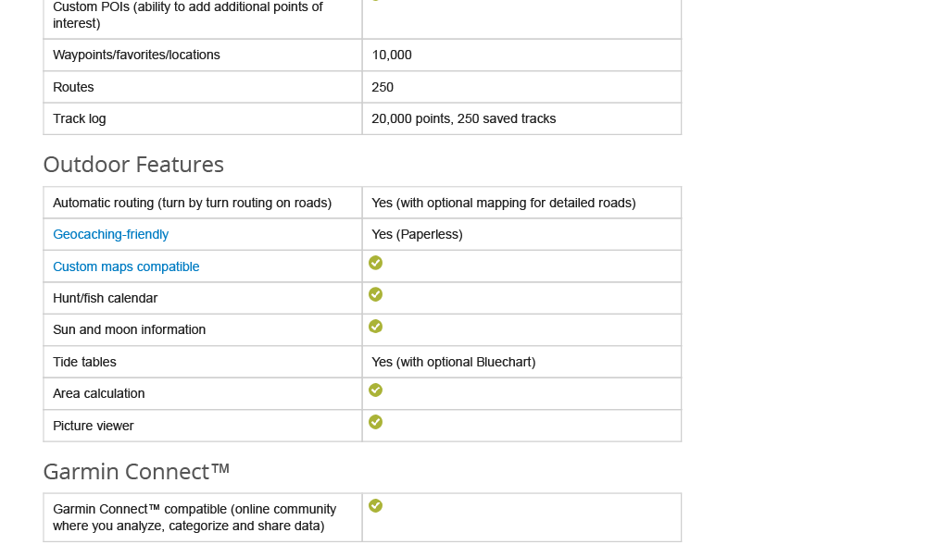The width and height of the screenshot is (941, 545).
Task: Click Sun and moon information checkmark
Action: [375, 327]
